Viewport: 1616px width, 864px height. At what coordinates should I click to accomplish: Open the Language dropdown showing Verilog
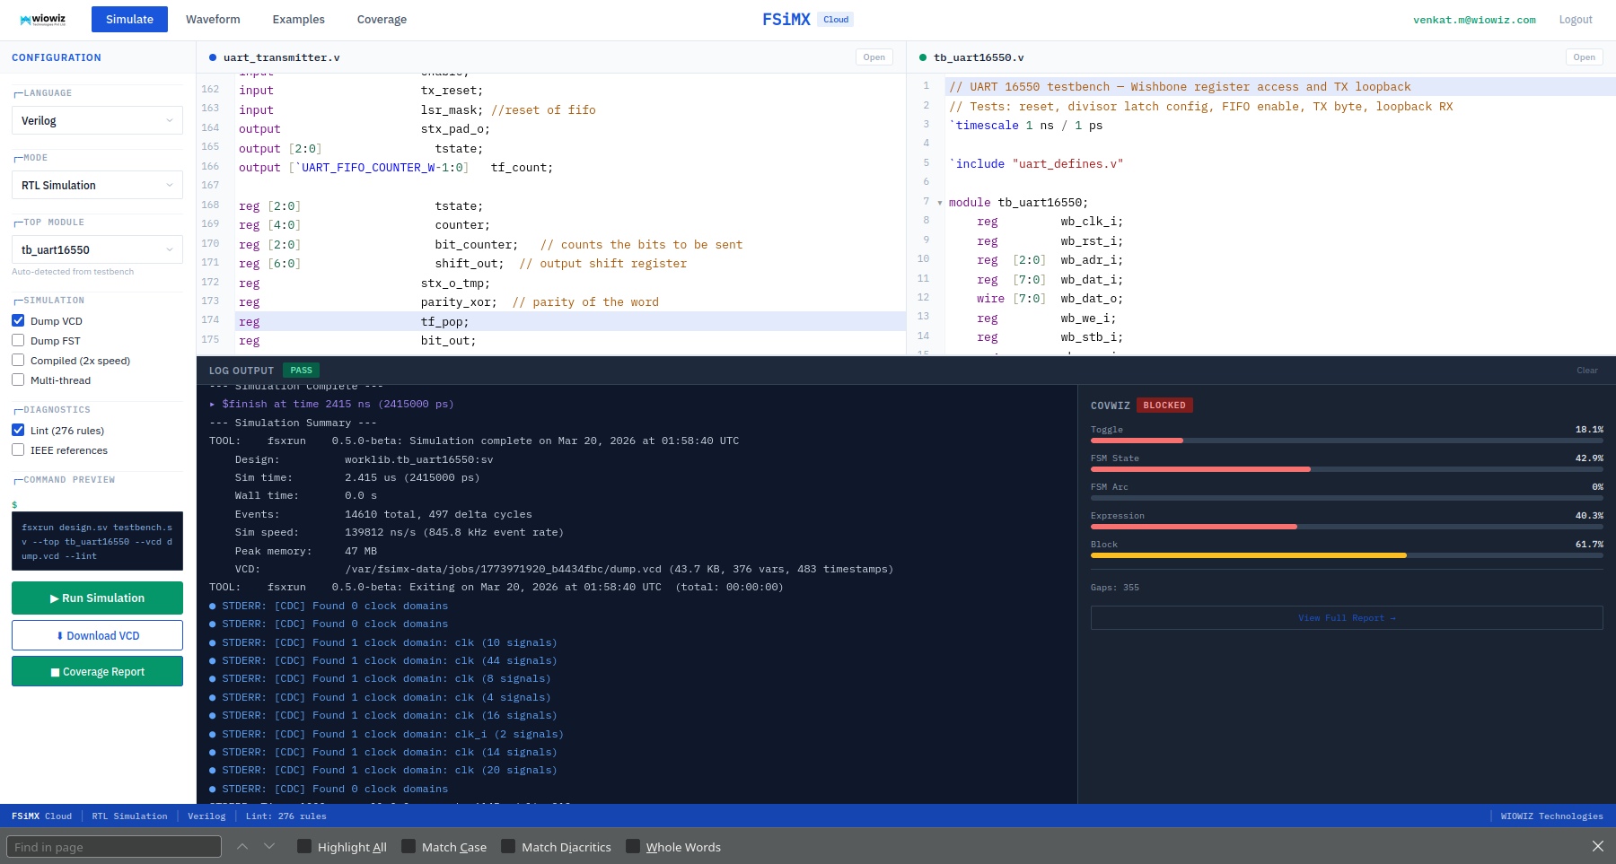pyautogui.click(x=97, y=120)
